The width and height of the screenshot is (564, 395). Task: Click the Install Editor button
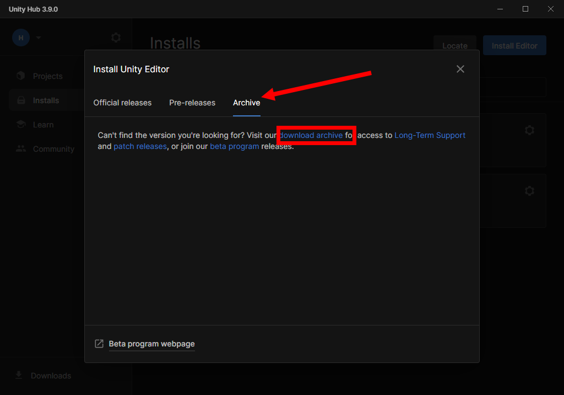[514, 45]
